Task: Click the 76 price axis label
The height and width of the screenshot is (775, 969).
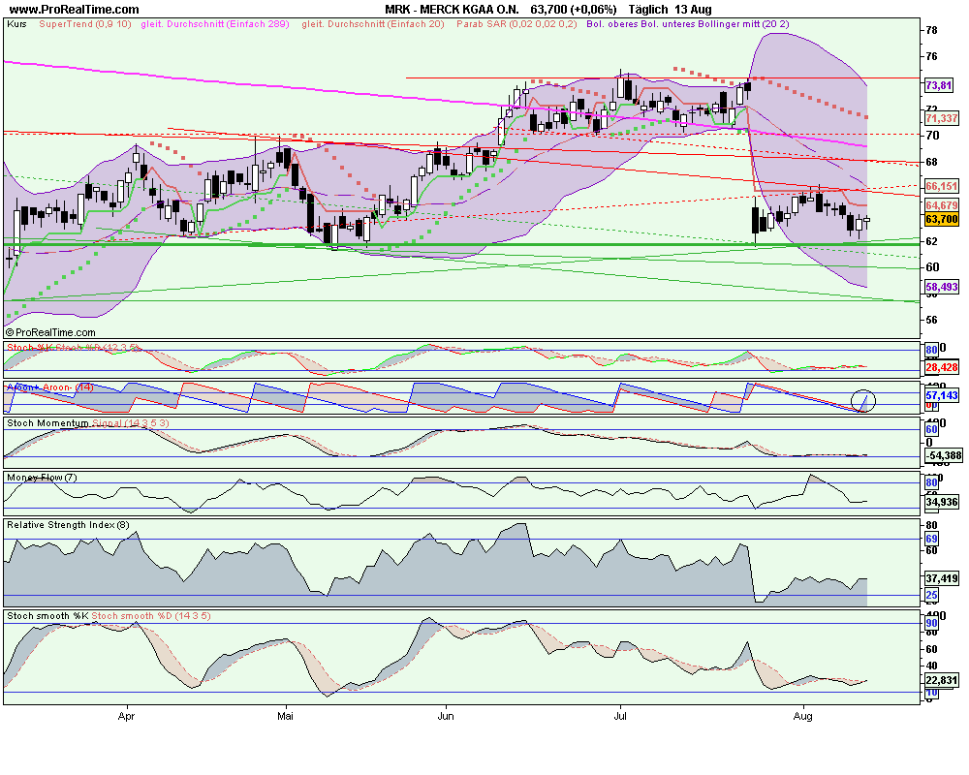Action: (x=931, y=57)
